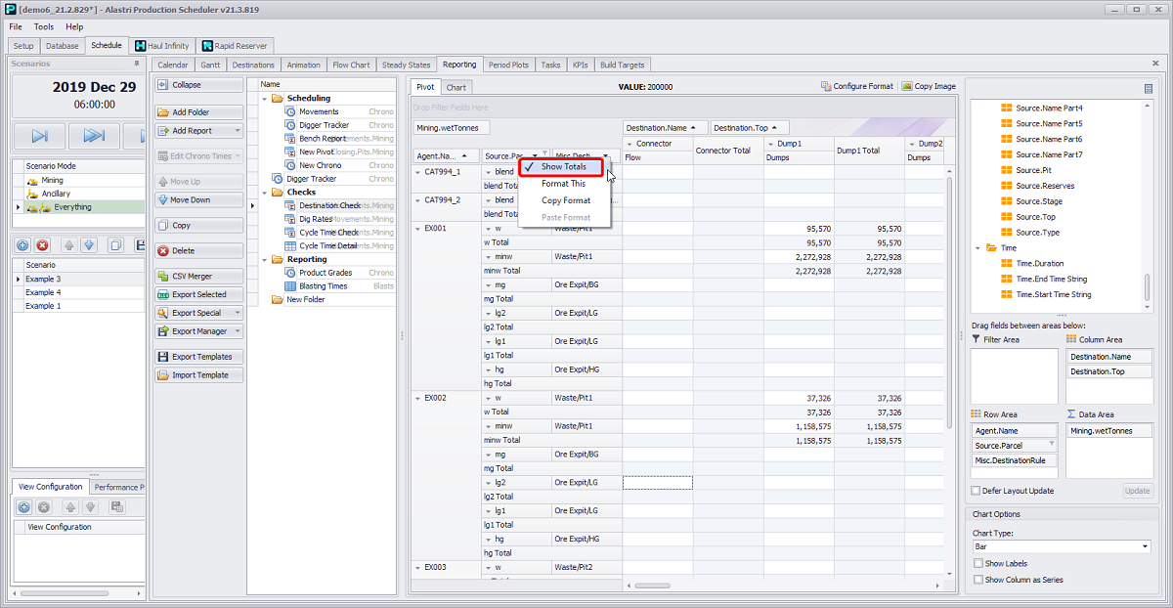Screen dimensions: 1173x608
Task: Tick the Show Labels checkbox
Action: click(979, 563)
